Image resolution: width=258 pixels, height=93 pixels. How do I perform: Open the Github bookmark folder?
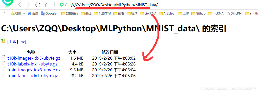pos(198,14)
